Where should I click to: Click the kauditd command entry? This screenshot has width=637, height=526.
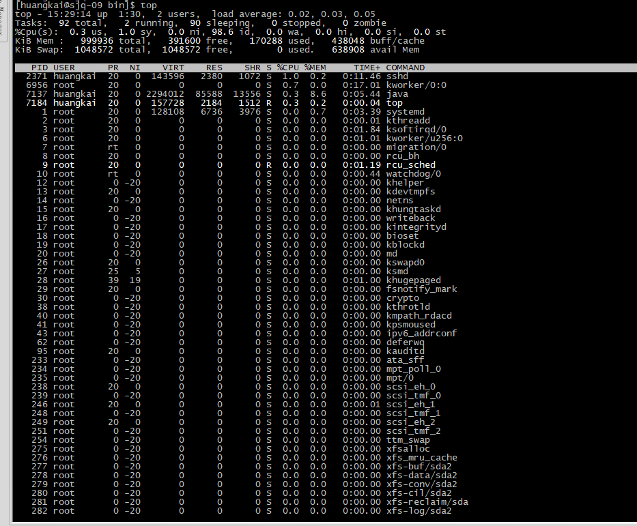click(405, 352)
